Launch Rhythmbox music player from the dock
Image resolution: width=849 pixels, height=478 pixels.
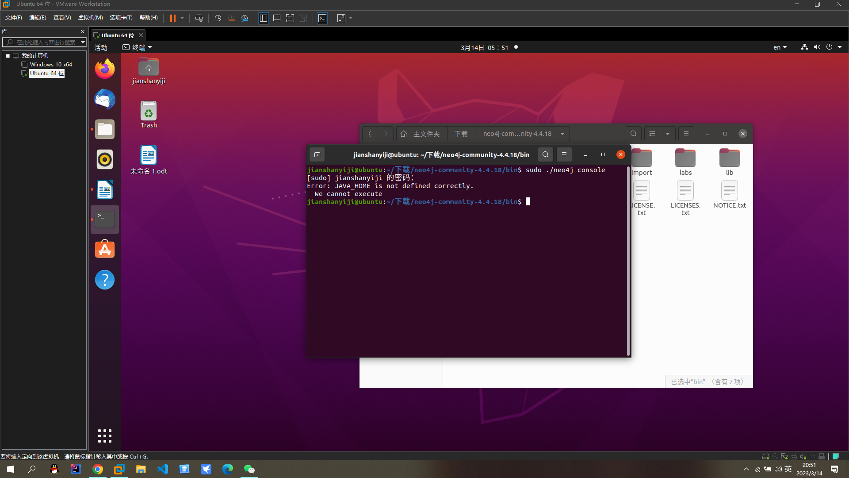point(104,159)
